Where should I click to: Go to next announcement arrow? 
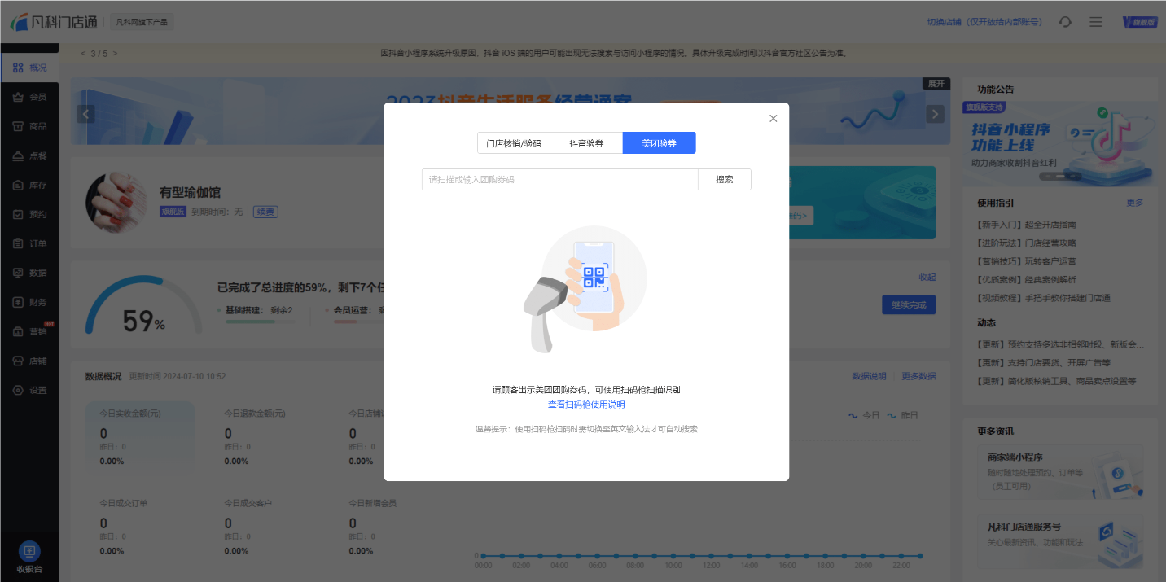[x=115, y=54]
